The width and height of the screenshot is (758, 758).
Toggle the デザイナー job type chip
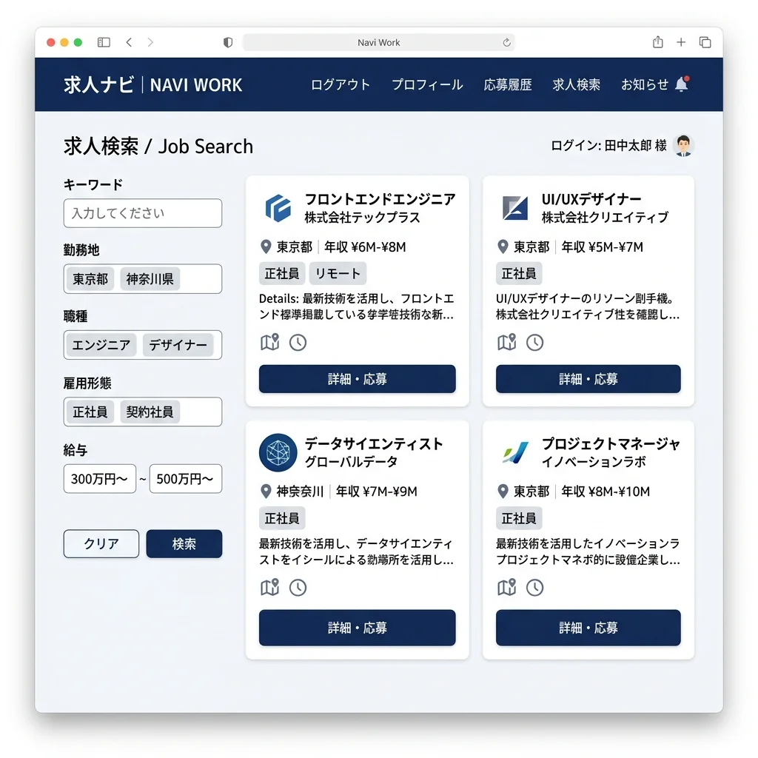[178, 345]
